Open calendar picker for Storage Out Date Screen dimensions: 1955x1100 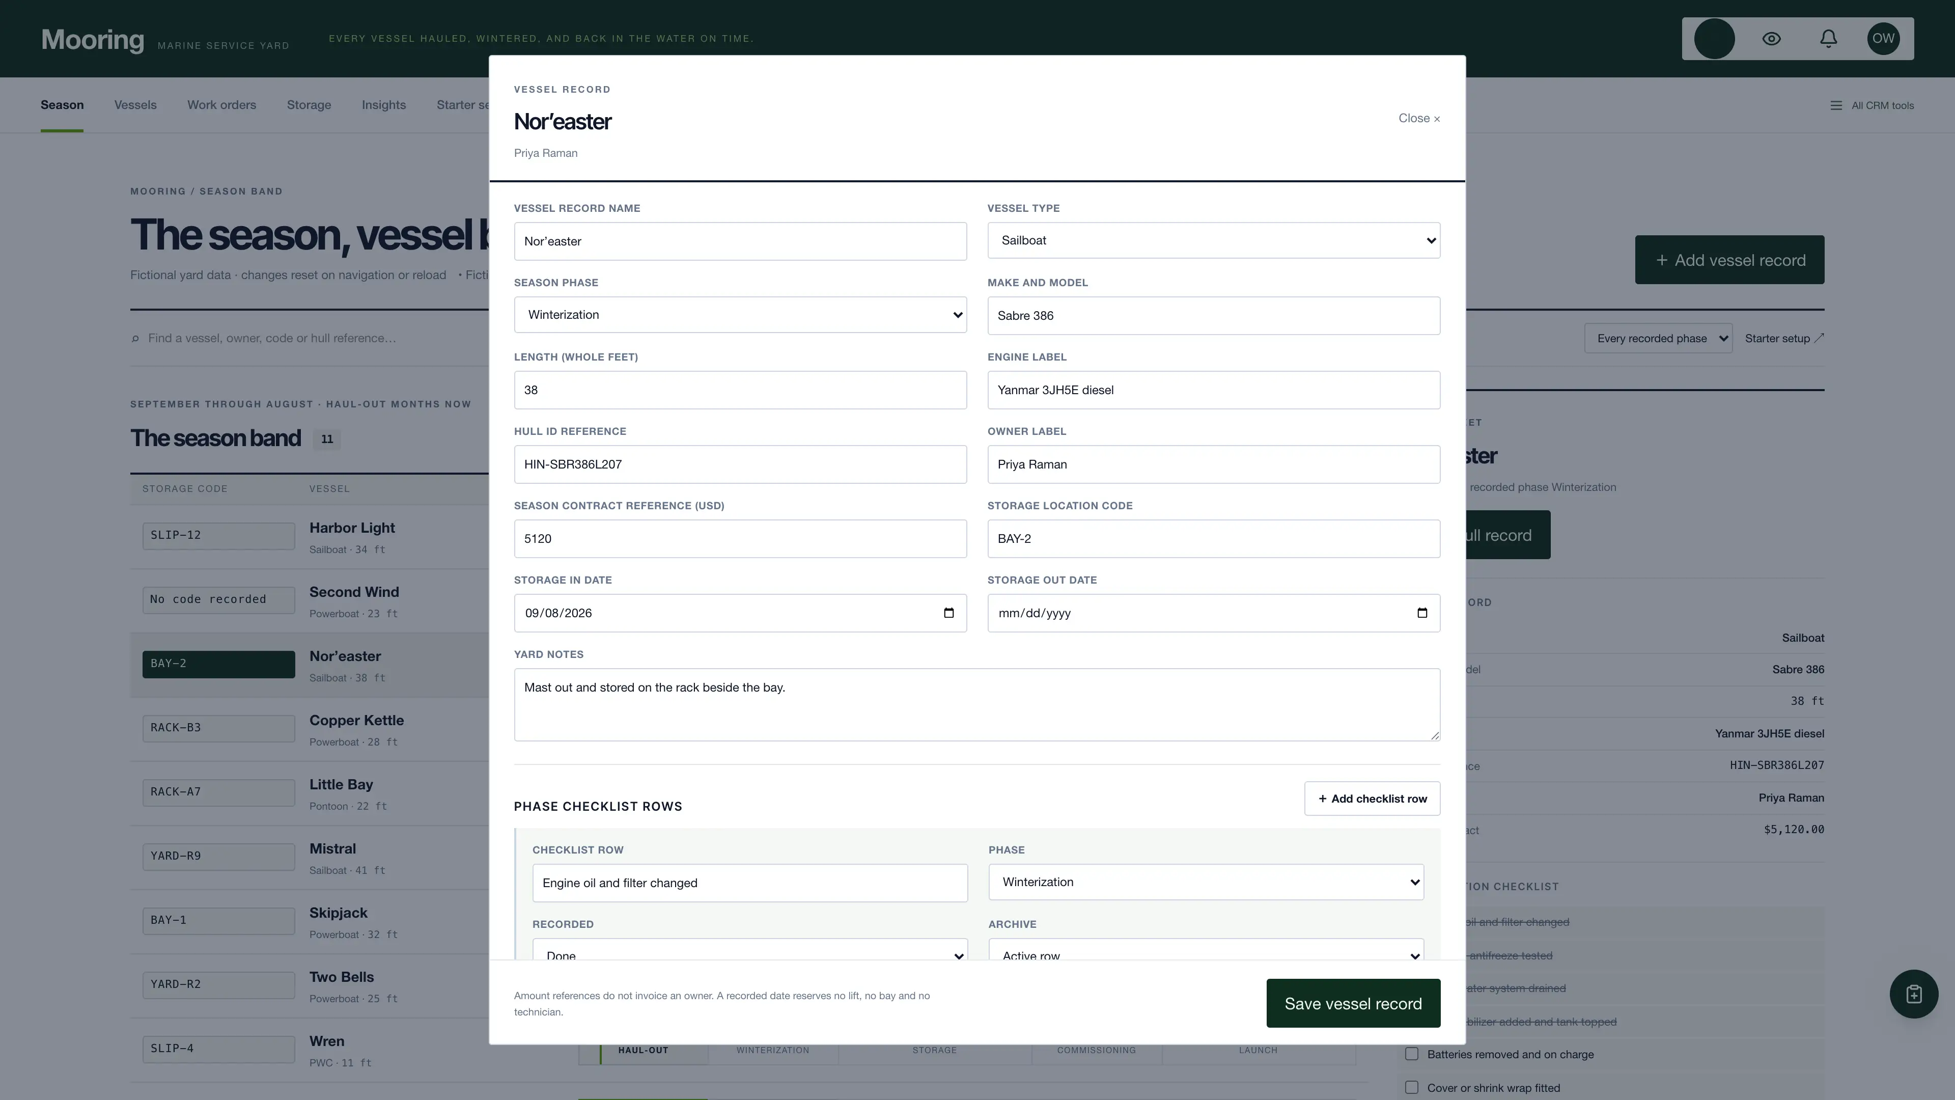pos(1422,613)
